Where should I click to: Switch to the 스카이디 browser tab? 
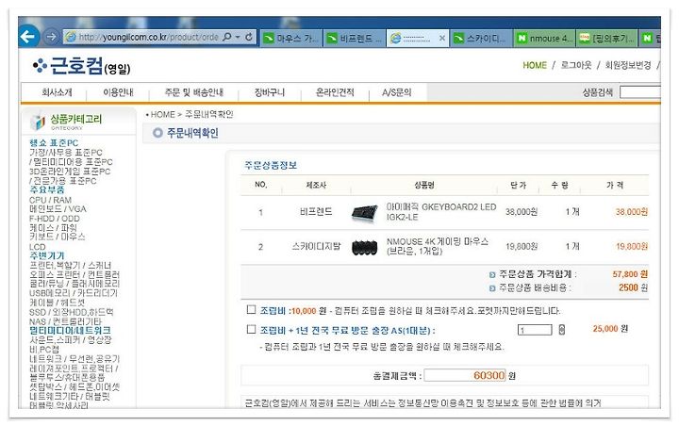click(x=480, y=39)
